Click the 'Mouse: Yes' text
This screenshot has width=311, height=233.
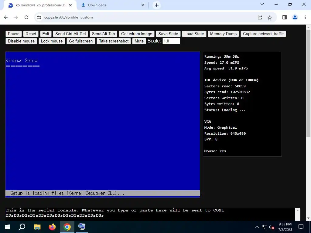[x=215, y=151]
